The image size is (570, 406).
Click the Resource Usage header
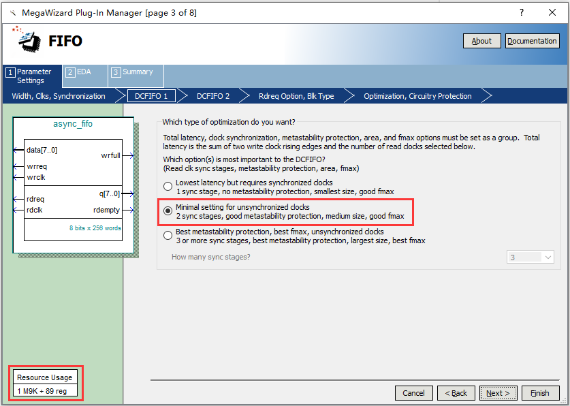tap(45, 377)
